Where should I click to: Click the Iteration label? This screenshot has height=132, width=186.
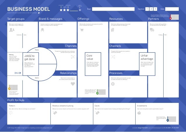[x=141, y=9]
